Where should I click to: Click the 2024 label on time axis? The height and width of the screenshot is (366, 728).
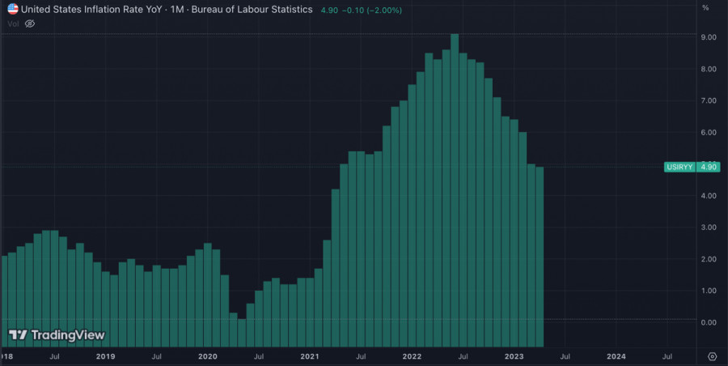click(x=616, y=355)
